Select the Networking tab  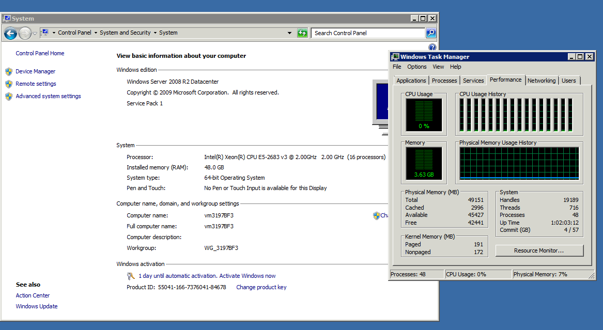pyautogui.click(x=541, y=81)
